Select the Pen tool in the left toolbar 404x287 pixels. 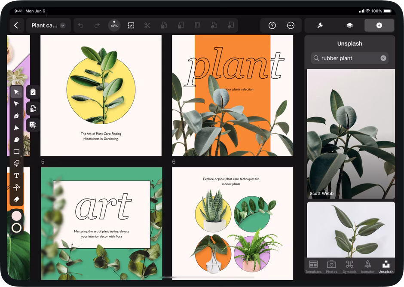(x=16, y=116)
